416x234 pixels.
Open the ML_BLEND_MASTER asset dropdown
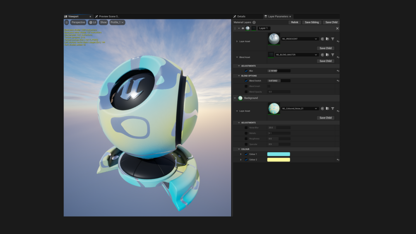[x=297, y=55]
